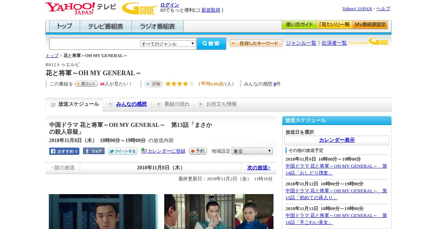Click the ログイン link
The height and width of the screenshot is (229, 437).
(x=170, y=5)
